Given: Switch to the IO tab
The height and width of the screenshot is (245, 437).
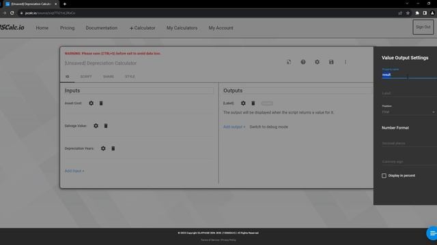Looking at the screenshot, I should coord(68,77).
